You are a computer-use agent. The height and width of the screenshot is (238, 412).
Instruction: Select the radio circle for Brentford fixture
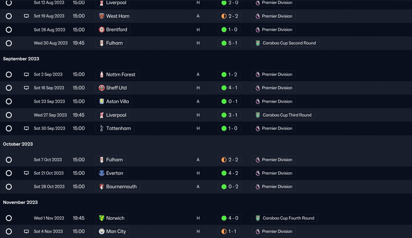(x=9, y=30)
